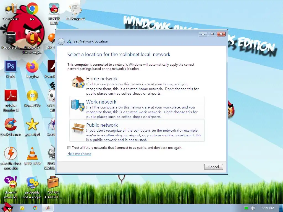Screen dimensions: 283x212
Task: Open the Help me choose link
Action: coord(79,154)
